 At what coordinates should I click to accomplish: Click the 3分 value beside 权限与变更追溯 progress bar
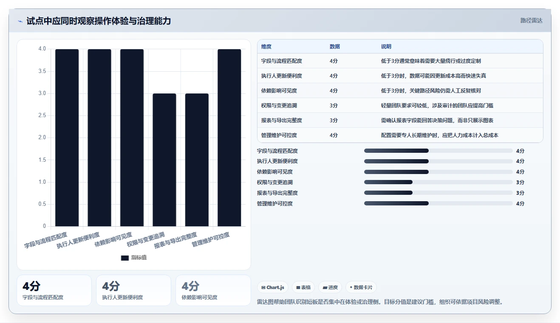coord(520,183)
